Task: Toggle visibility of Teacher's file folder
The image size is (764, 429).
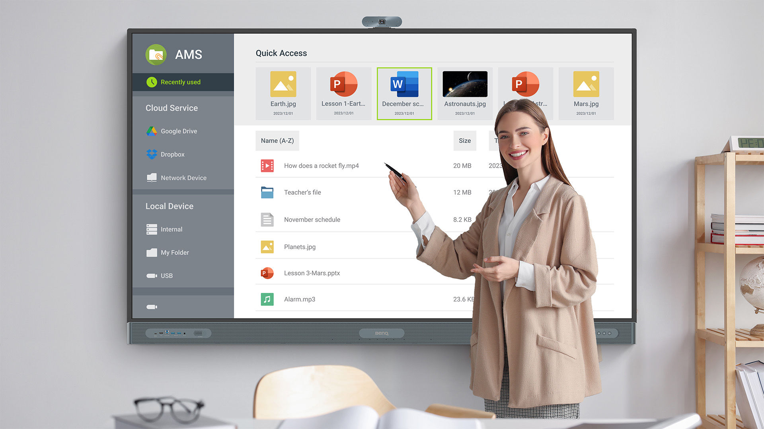Action: tap(267, 192)
